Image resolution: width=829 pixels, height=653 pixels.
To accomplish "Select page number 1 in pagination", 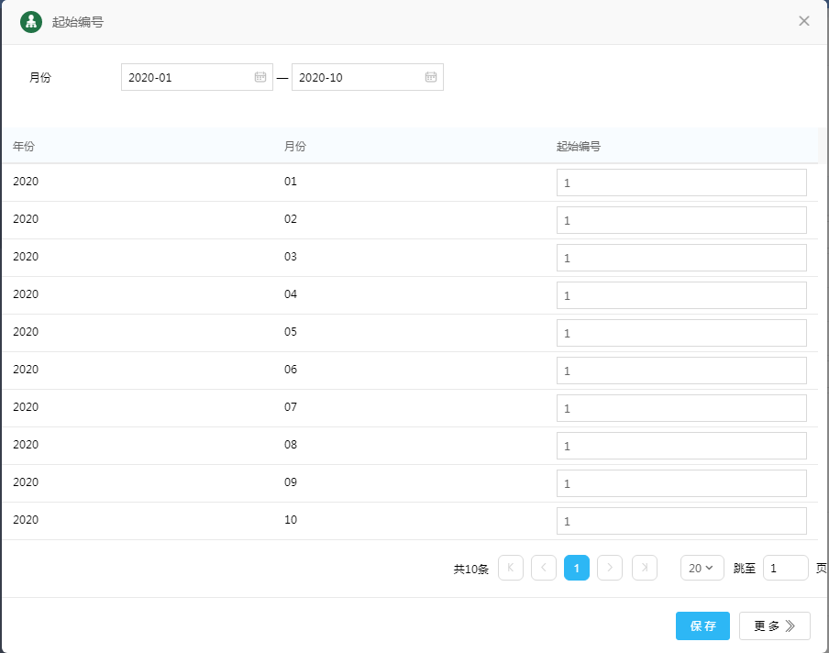I will (x=576, y=569).
